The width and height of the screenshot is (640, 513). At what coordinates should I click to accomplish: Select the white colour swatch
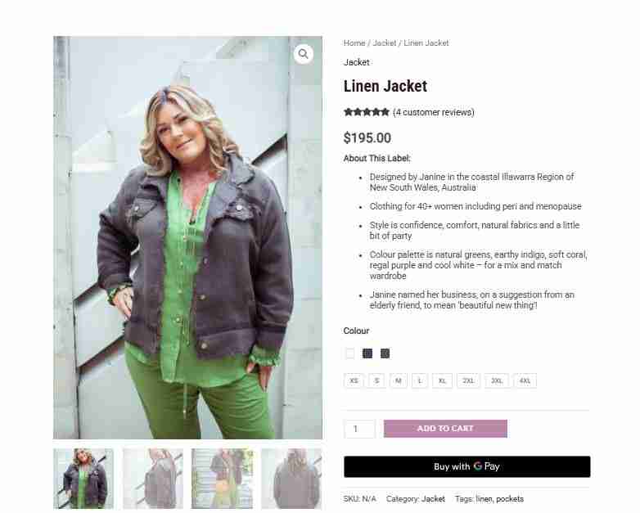click(349, 353)
